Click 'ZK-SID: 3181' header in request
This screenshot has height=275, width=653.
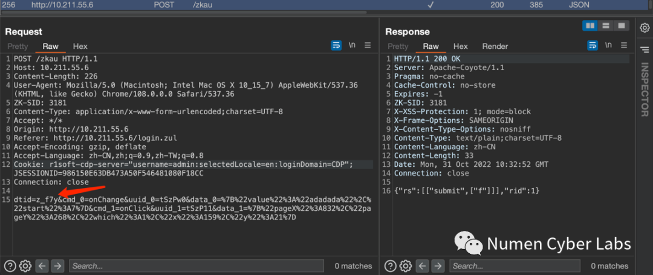[x=41, y=103]
